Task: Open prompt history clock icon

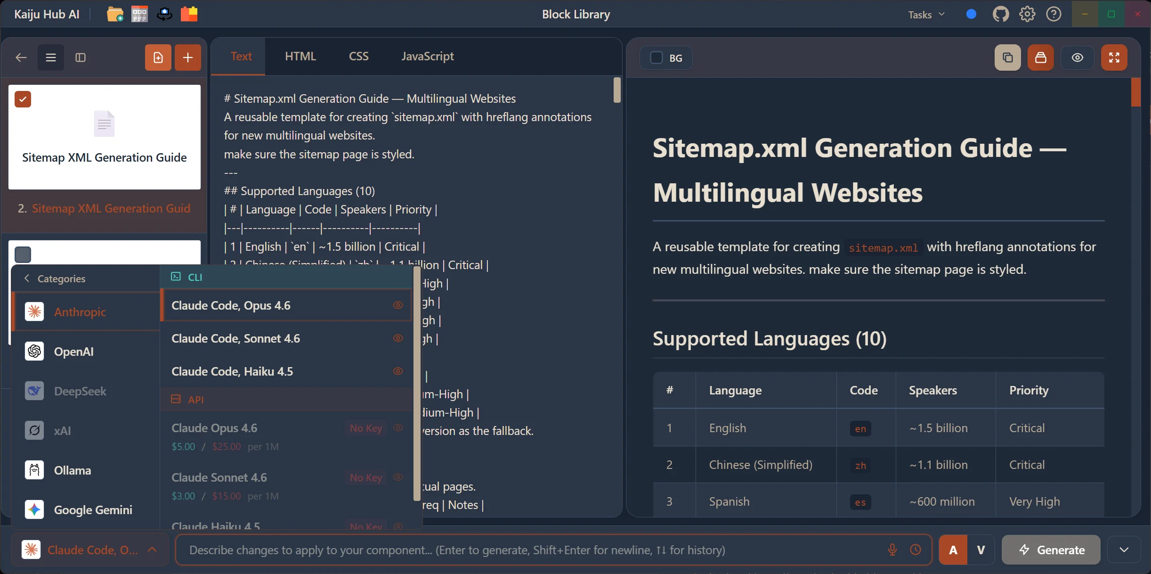Action: (916, 549)
